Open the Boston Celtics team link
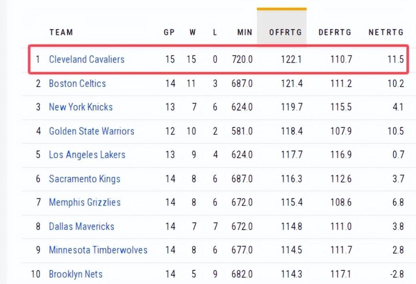 [77, 83]
